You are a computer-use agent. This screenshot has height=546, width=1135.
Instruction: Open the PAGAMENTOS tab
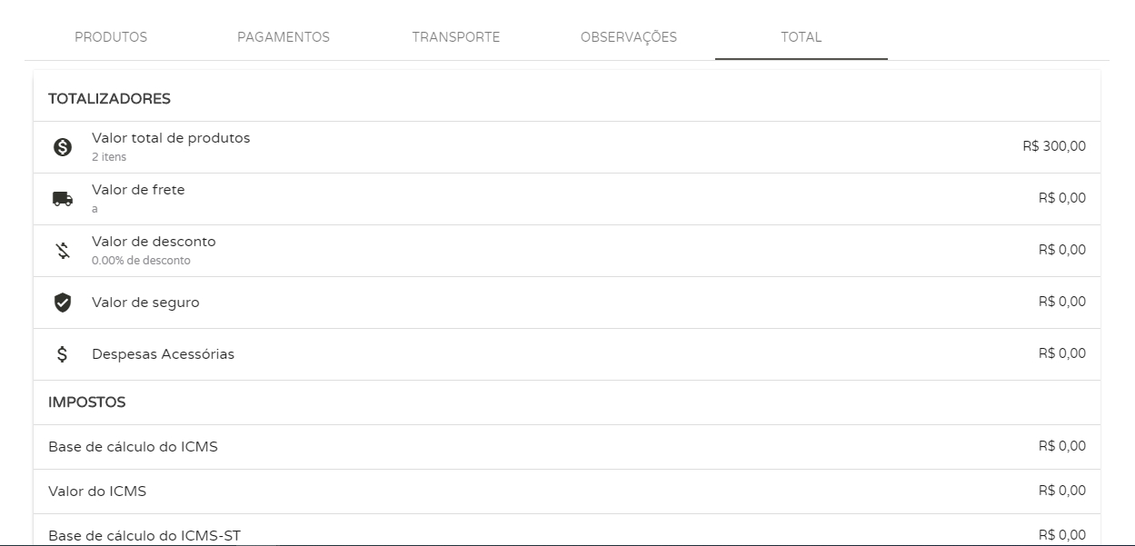coord(284,37)
